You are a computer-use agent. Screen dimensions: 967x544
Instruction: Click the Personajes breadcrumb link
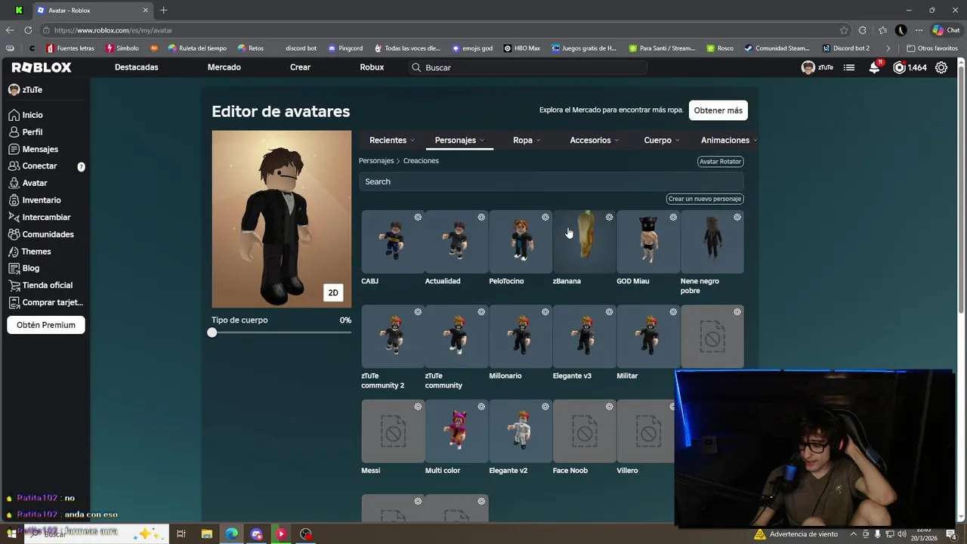click(x=376, y=161)
